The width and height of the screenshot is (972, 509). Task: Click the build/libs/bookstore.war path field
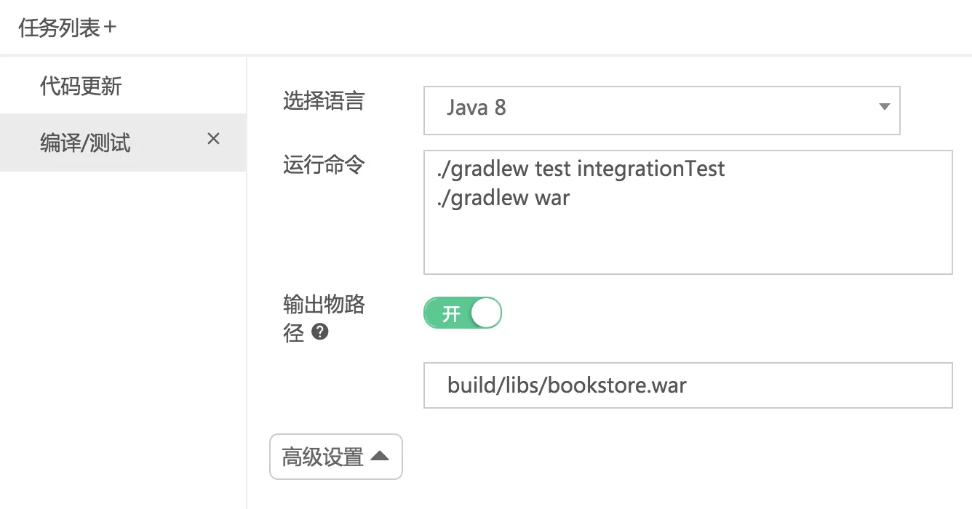tap(687, 385)
